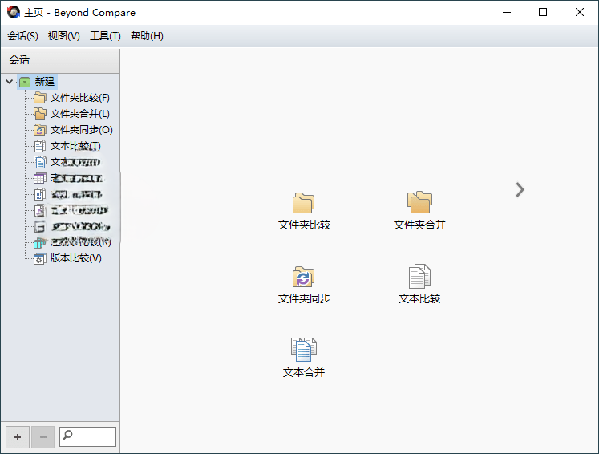This screenshot has width=599, height=454.
Task: Launch the 文件夹同步 tile on home page
Action: point(304,285)
